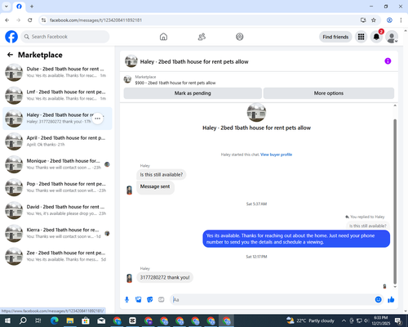The width and height of the screenshot is (408, 327).
Task: Open the Zee conversation
Action: [x=57, y=256]
